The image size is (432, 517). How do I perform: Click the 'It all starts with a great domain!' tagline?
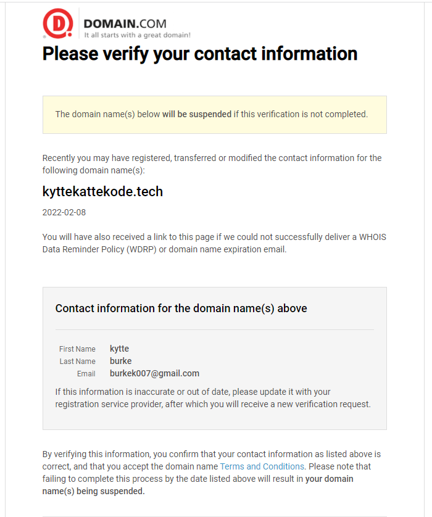137,35
